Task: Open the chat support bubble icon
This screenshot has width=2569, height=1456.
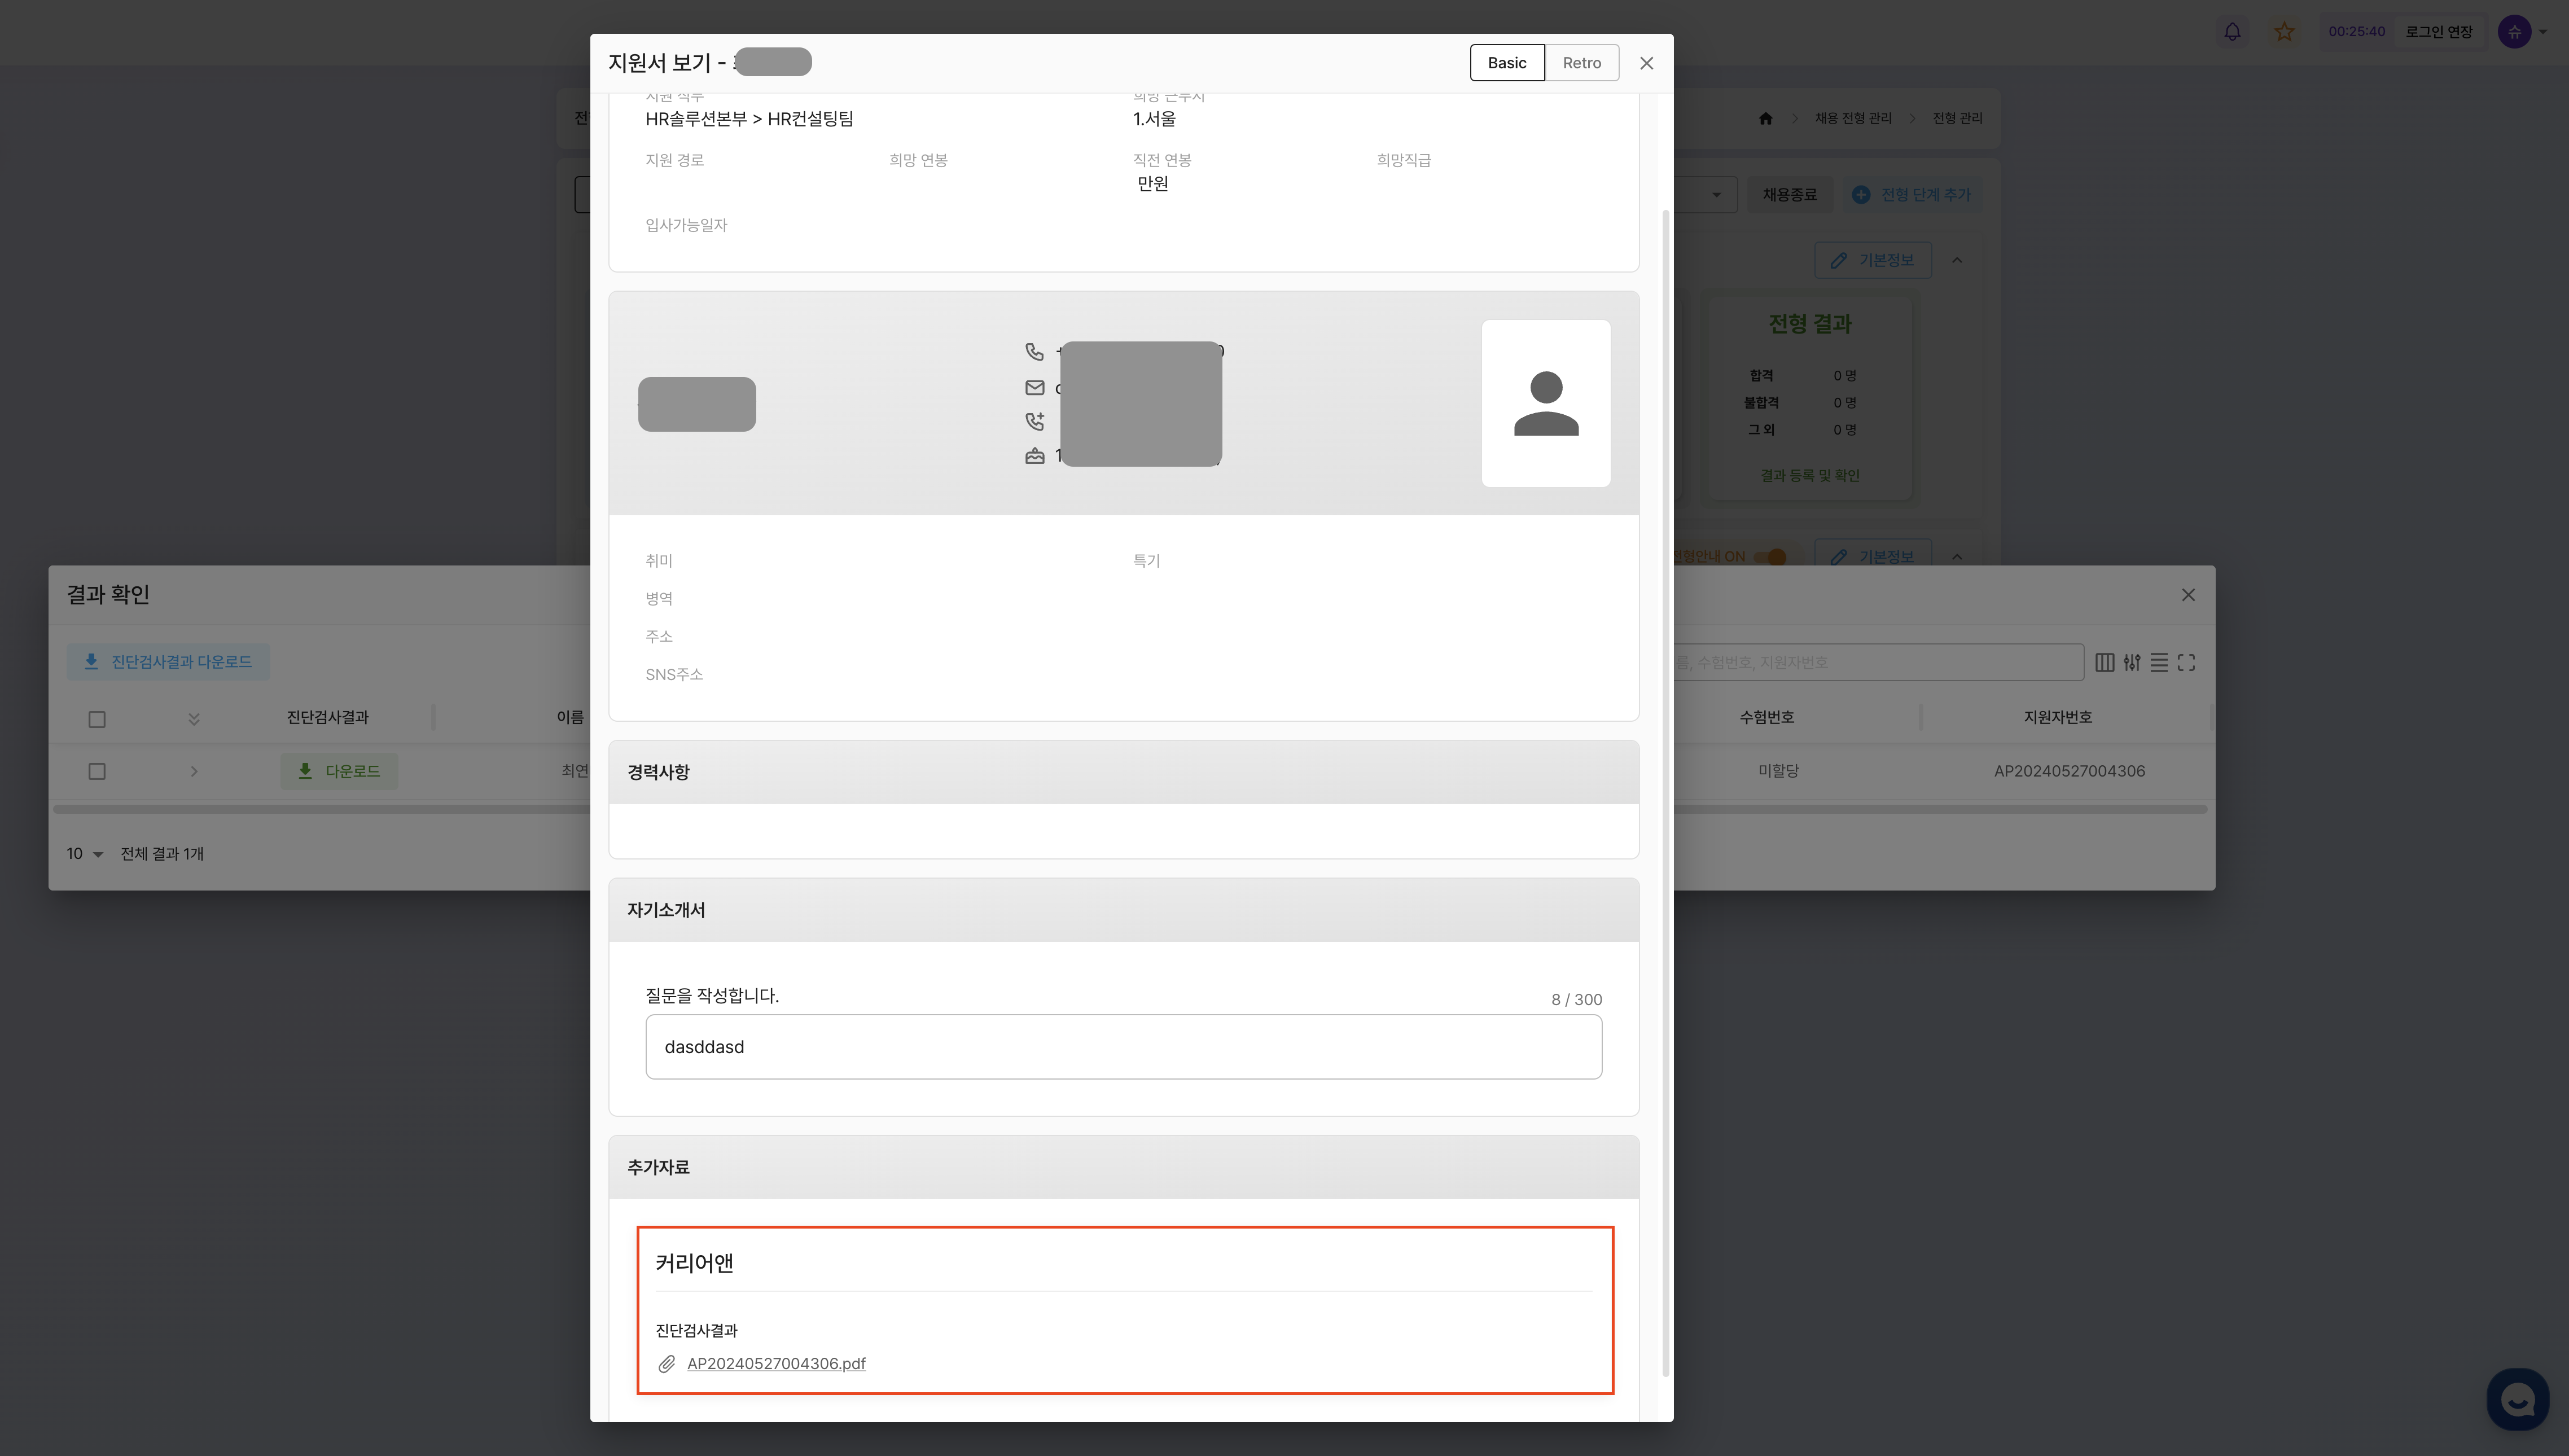Action: pyautogui.click(x=2517, y=1399)
